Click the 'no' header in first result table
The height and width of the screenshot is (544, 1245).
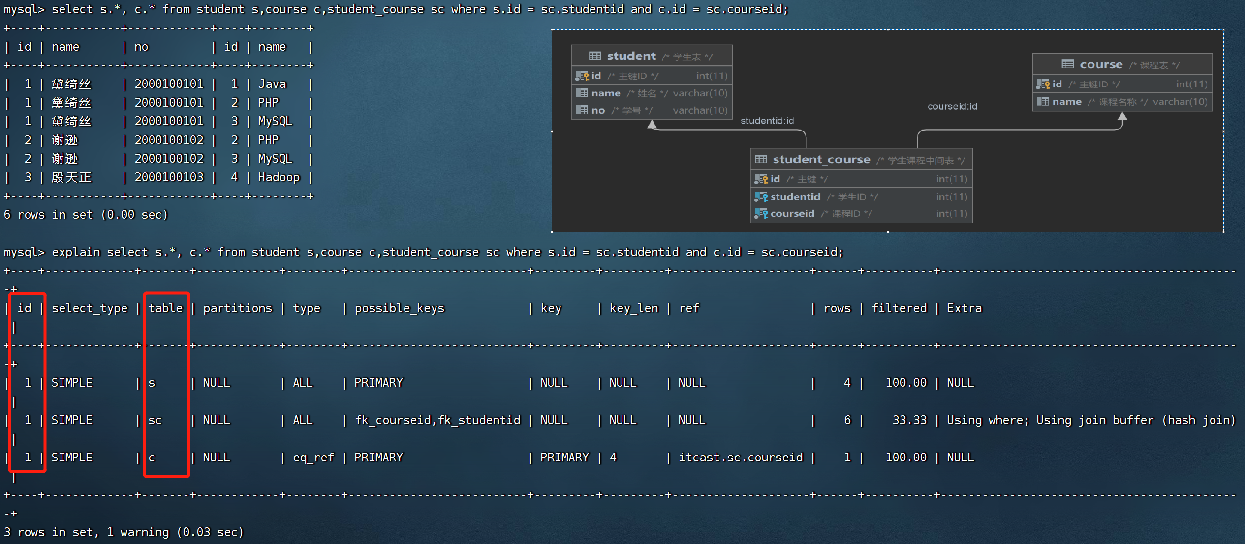pyautogui.click(x=141, y=47)
